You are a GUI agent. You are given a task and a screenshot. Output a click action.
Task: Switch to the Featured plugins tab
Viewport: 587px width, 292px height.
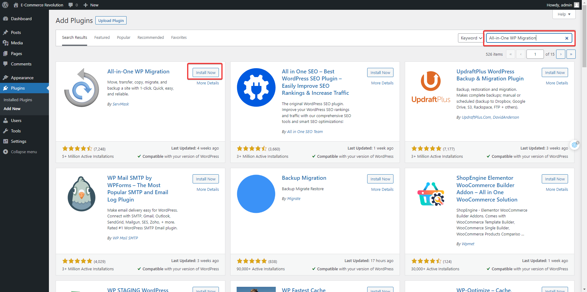point(102,38)
